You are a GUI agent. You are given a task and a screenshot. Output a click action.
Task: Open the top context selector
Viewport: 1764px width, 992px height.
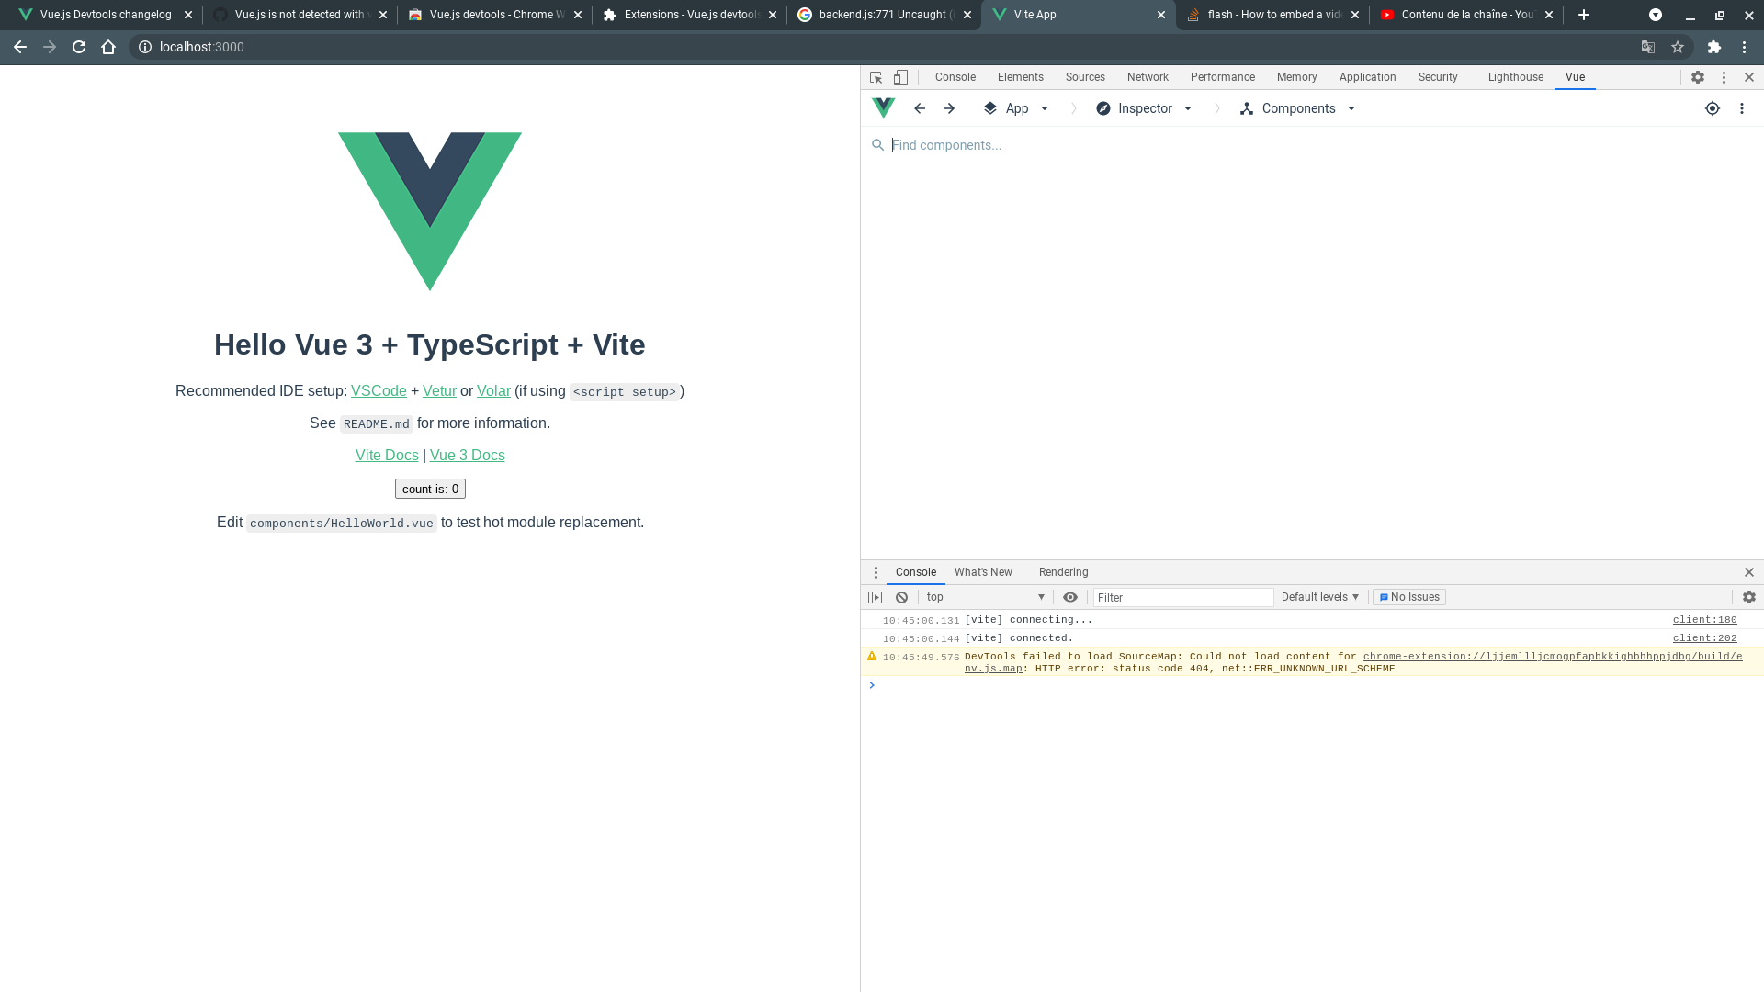(986, 597)
